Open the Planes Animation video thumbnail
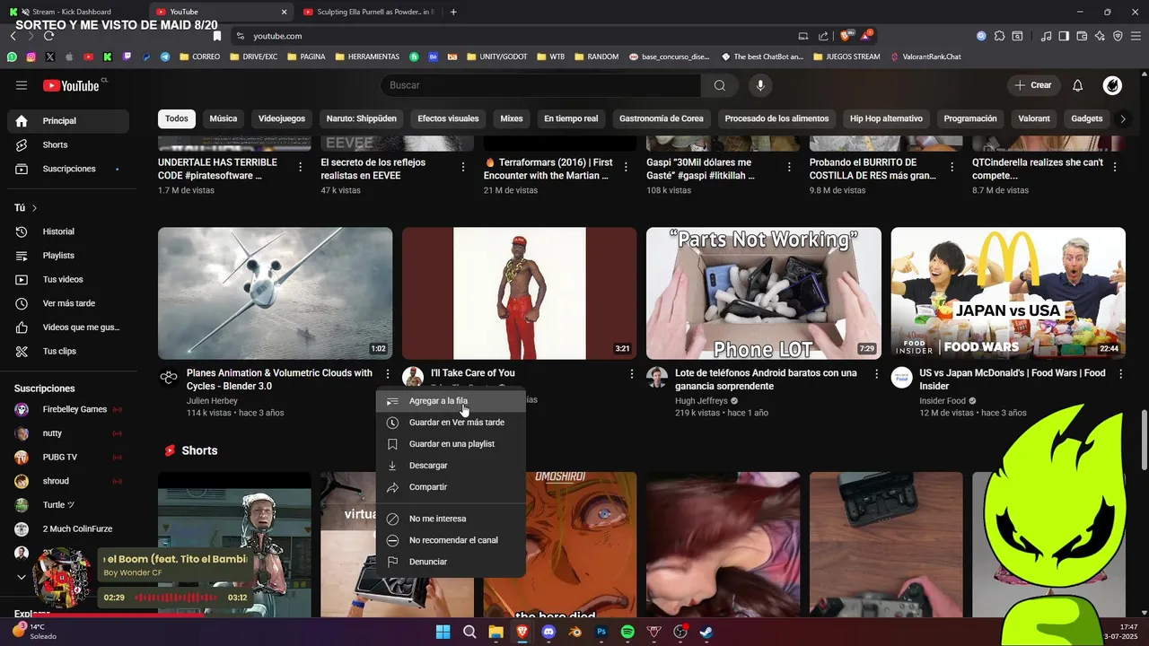Viewport: 1149px width, 646px height. click(x=275, y=293)
